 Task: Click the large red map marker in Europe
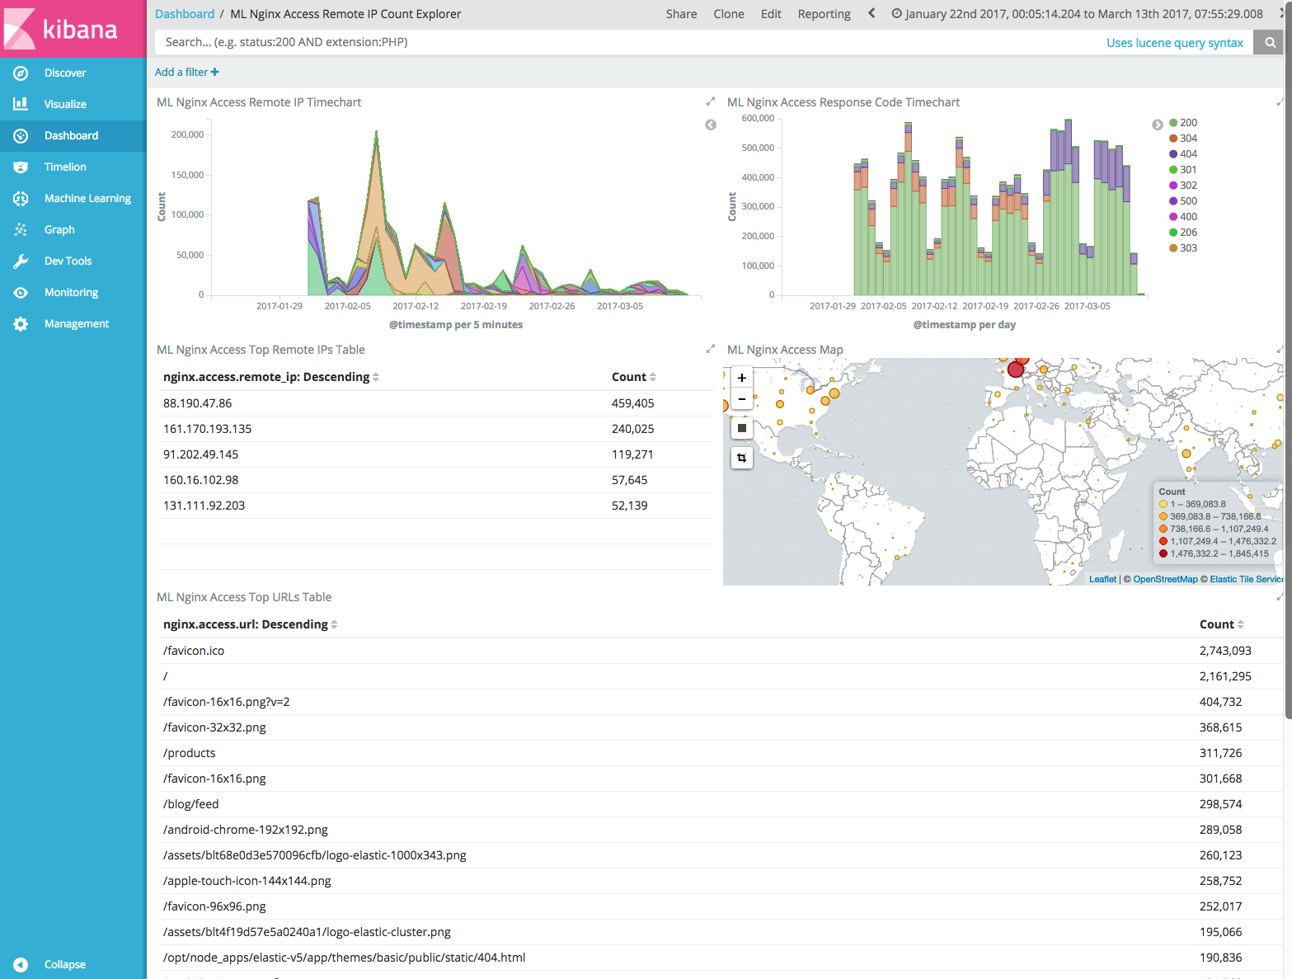click(1016, 369)
